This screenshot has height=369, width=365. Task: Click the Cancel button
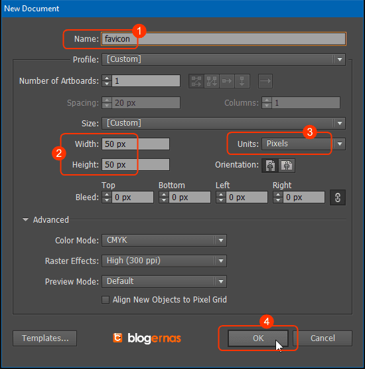pyautogui.click(x=323, y=338)
